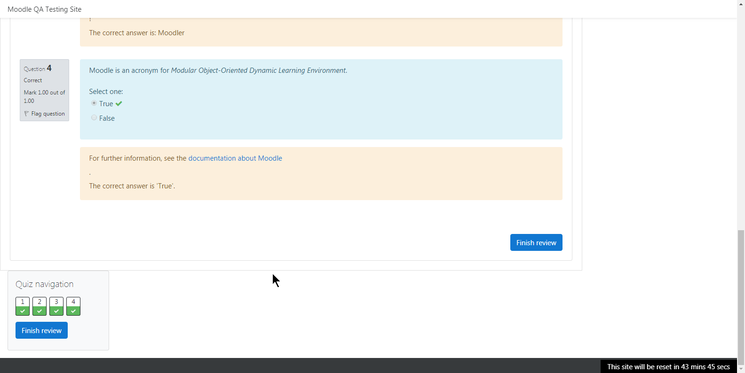Screen dimensions: 745x373
Task: Click the 'True' answer label
Action: click(106, 104)
